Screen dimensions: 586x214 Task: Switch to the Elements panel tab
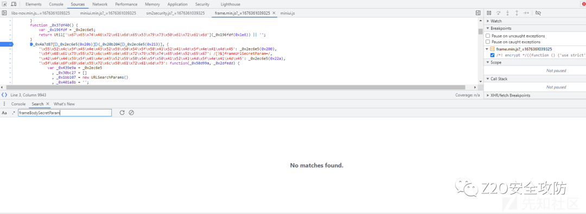pyautogui.click(x=33, y=4)
